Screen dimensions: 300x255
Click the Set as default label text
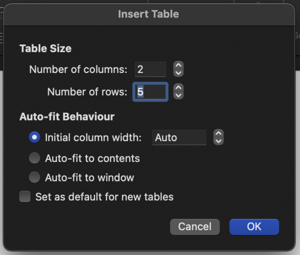click(104, 197)
